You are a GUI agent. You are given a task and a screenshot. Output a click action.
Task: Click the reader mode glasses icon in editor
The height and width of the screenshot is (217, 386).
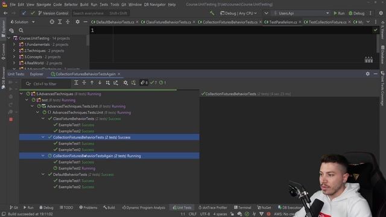coord(369,60)
